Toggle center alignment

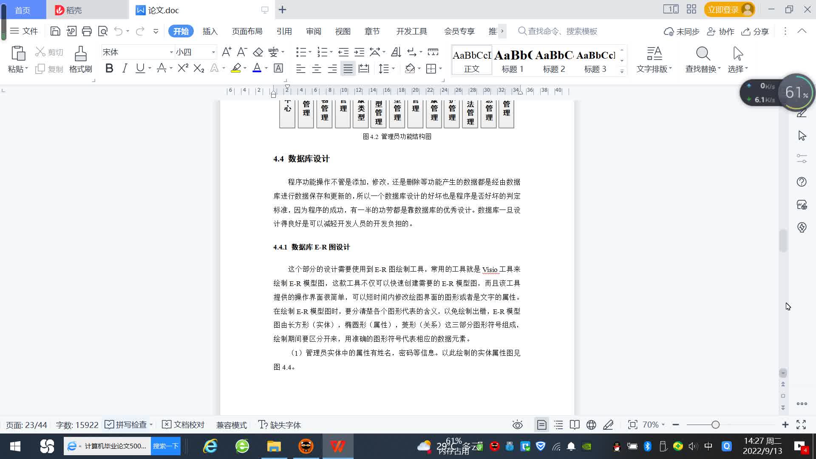tap(316, 68)
